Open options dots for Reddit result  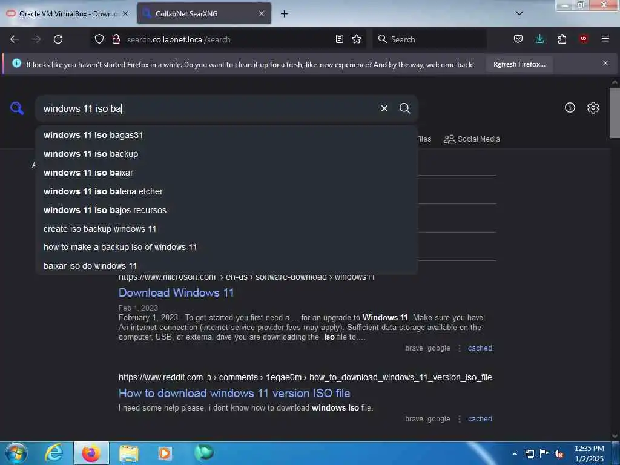pos(460,419)
